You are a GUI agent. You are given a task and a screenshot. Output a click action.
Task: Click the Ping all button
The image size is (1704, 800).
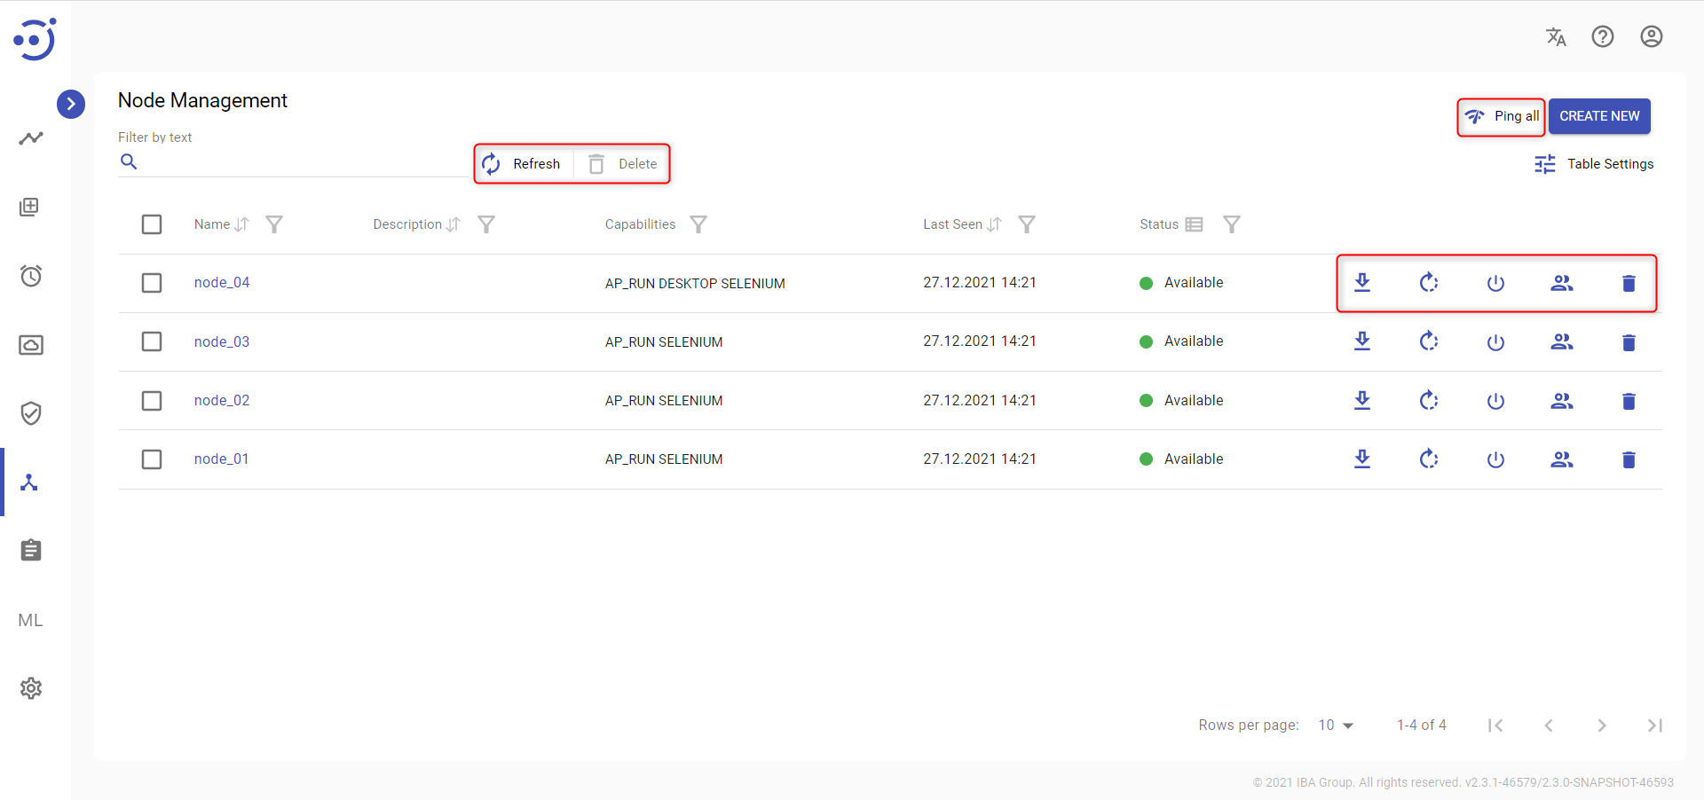[x=1502, y=116]
